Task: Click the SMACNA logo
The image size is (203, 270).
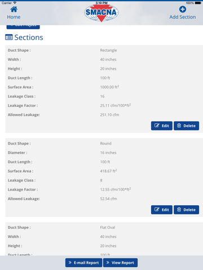Action: click(x=101, y=13)
